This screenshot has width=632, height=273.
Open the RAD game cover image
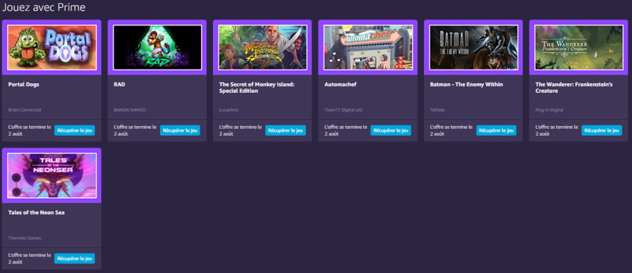(x=157, y=47)
